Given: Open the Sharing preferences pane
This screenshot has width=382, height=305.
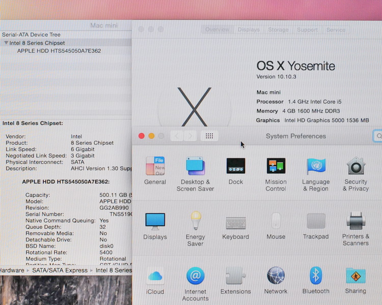Looking at the screenshot, I should [x=356, y=281].
